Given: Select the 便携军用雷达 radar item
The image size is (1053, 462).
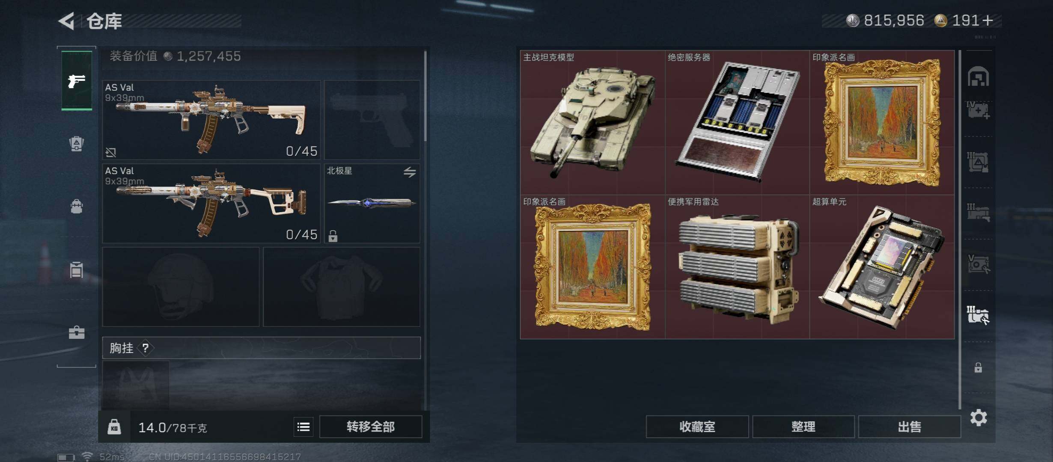Looking at the screenshot, I should tap(738, 267).
